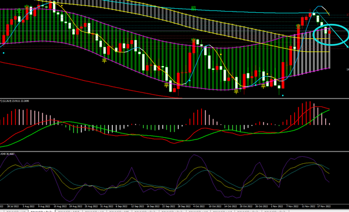
Task: Switch to the XAUUSD M15 chart tab
Action: (x=69, y=211)
